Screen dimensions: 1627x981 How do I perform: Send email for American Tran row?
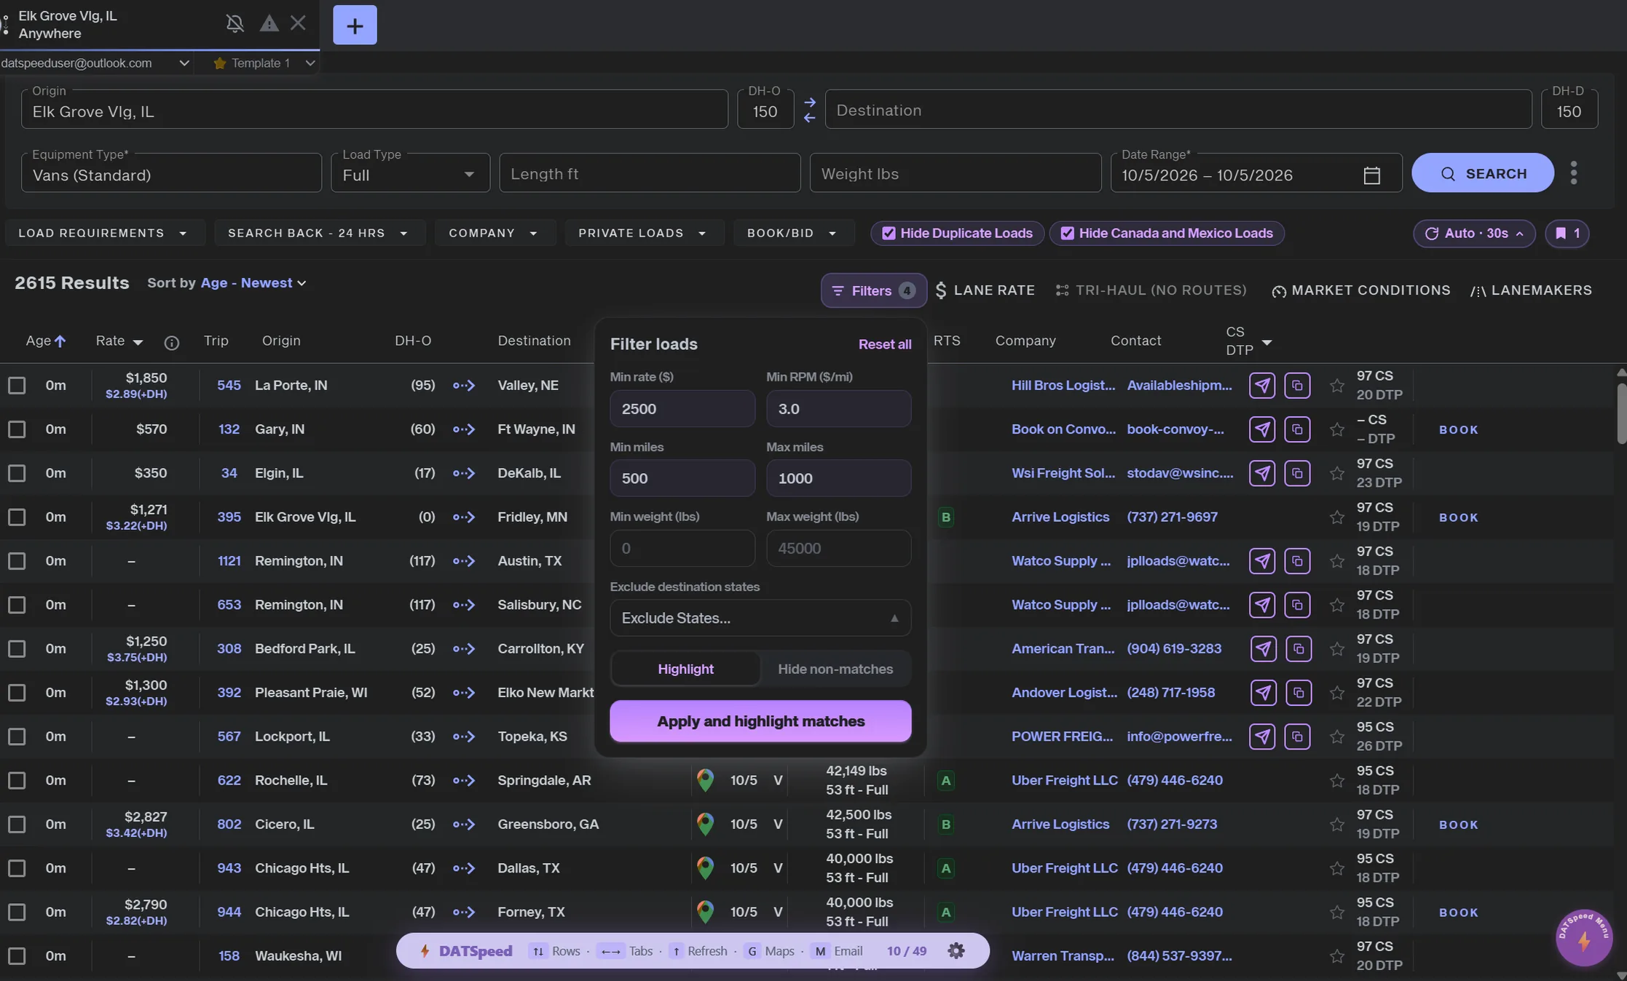coord(1263,648)
